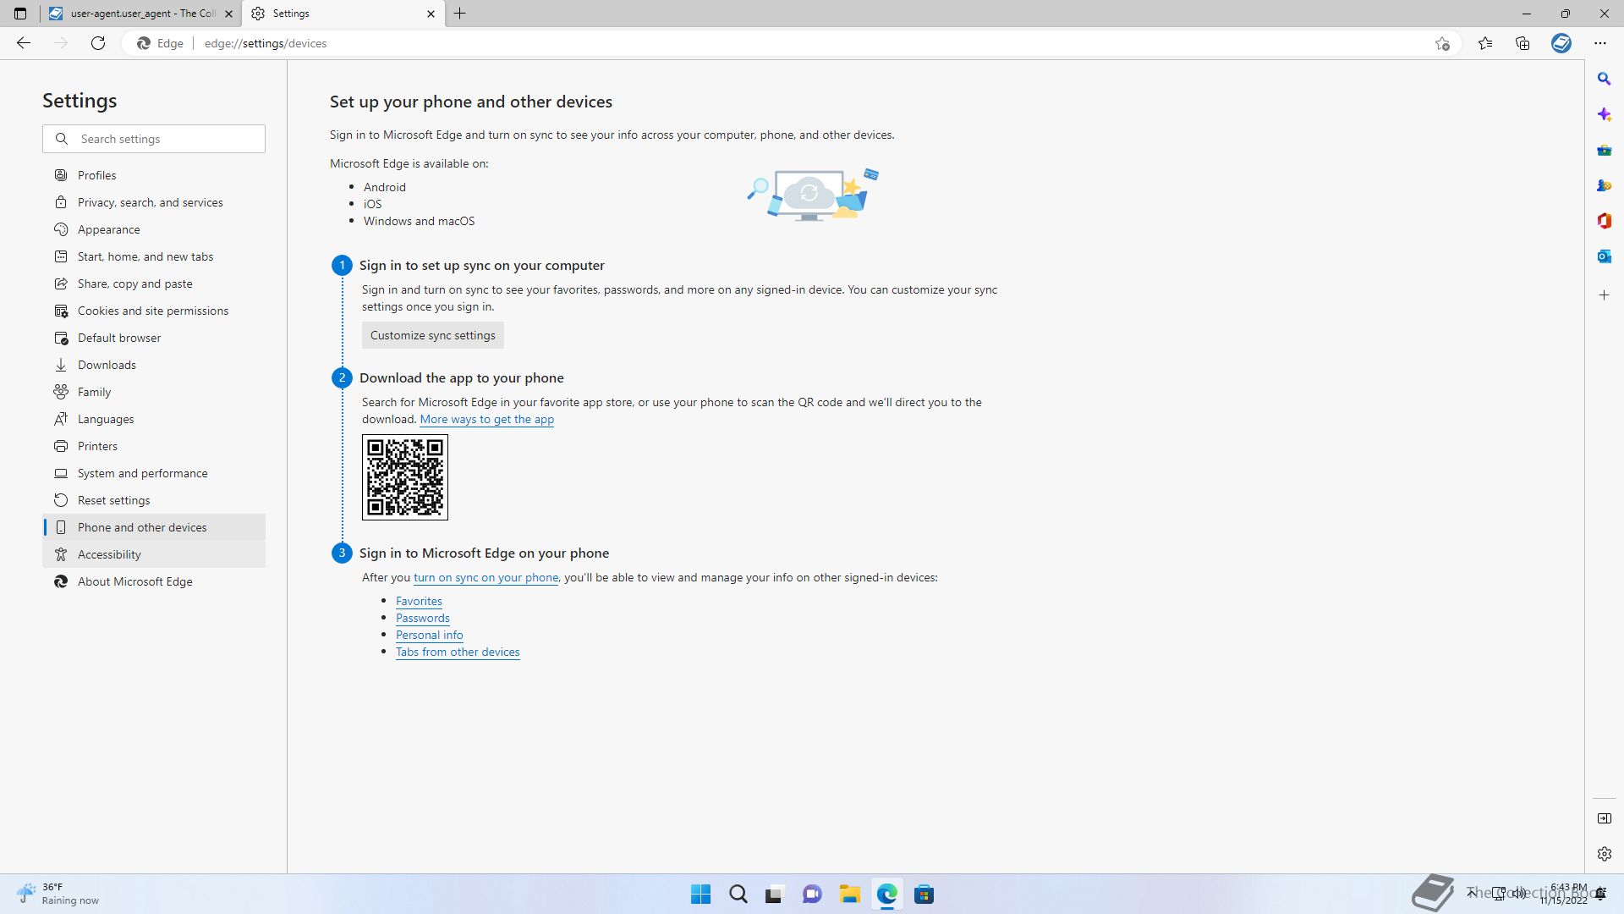This screenshot has height=914, width=1624.
Task: Open Privacy, search, and services settings
Action: point(150,202)
